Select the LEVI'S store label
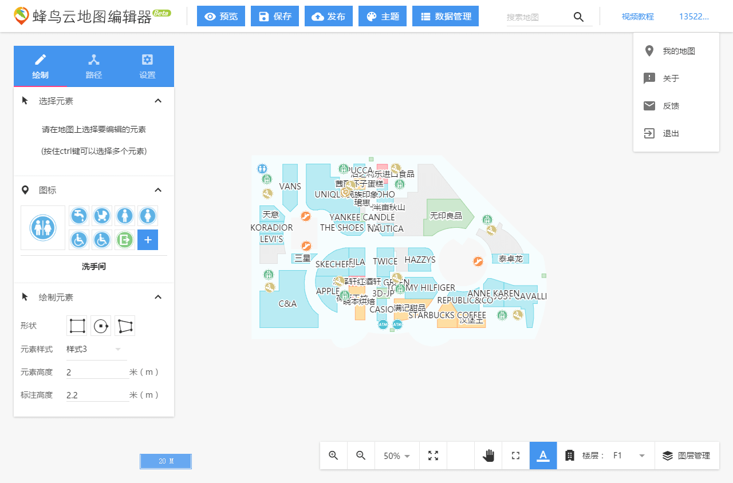Screen dimensions: 733x483 click(x=271, y=239)
